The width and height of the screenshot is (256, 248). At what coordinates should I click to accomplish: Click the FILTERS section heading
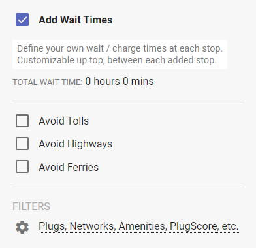[31, 206]
